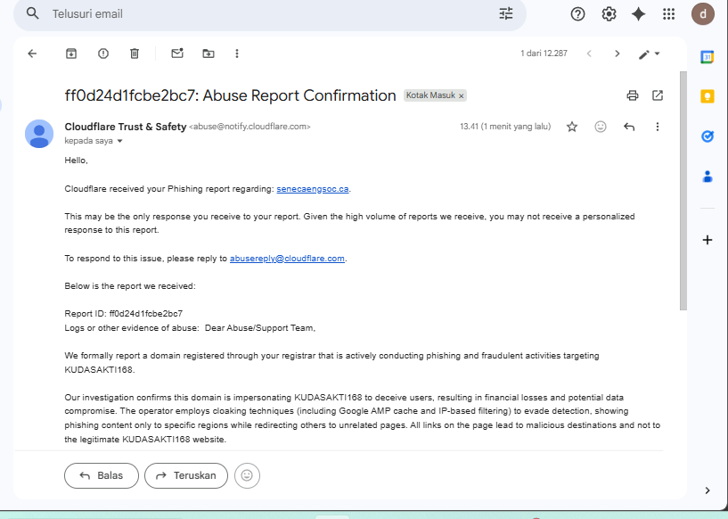Open Contacts side panel
This screenshot has height=519, width=728.
(708, 177)
